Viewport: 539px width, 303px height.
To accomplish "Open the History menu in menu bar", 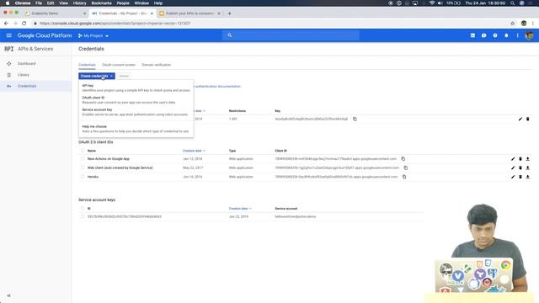I will [x=79, y=3].
